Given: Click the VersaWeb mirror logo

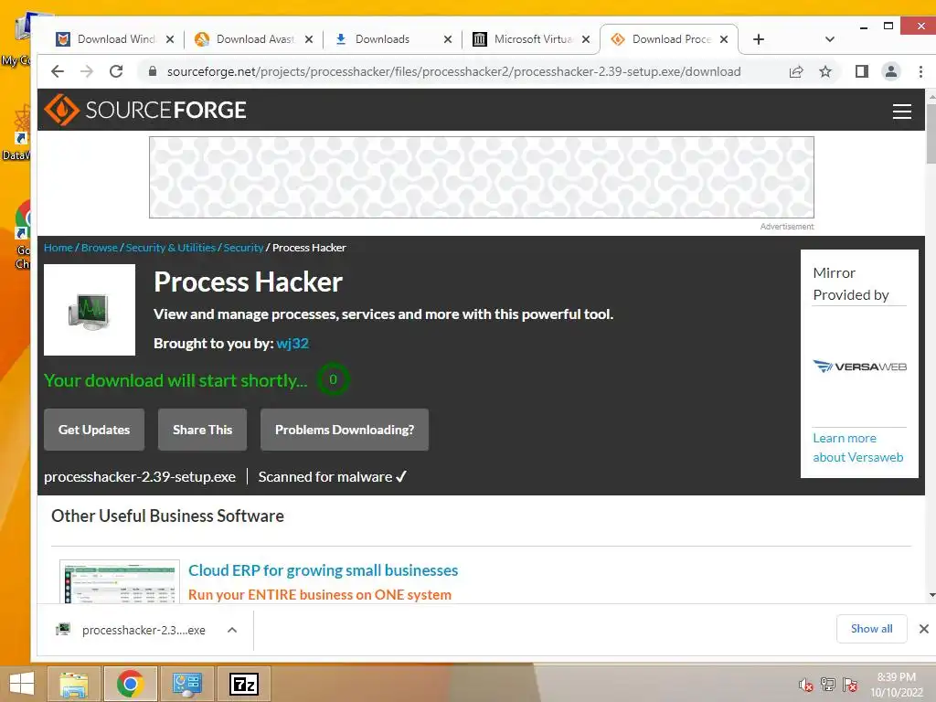Looking at the screenshot, I should pos(859,366).
